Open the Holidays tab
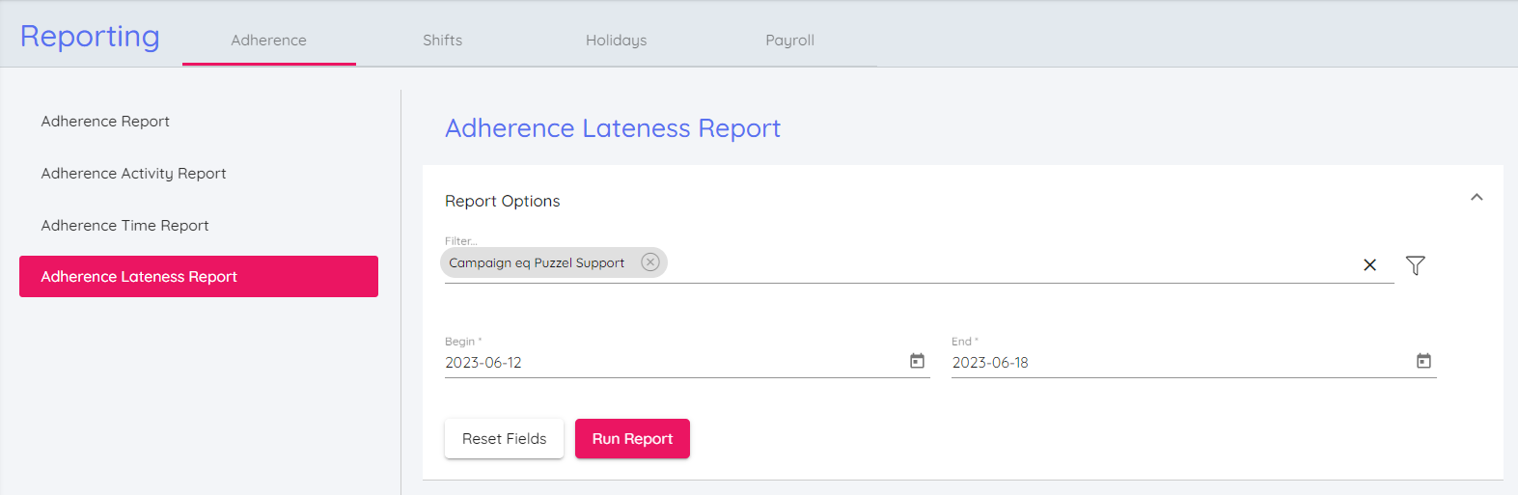This screenshot has height=495, width=1518. coord(616,41)
